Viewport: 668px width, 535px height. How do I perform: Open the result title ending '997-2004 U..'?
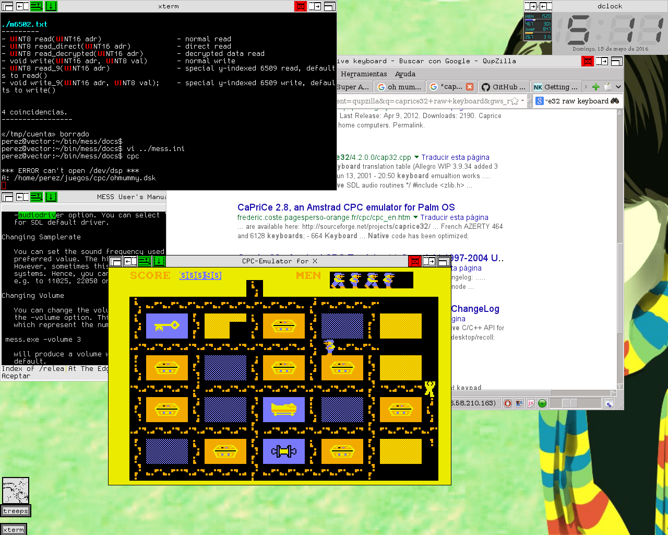tap(478, 258)
